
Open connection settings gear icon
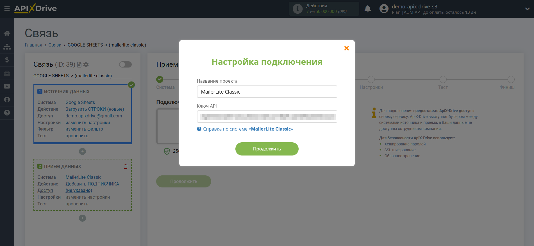click(x=86, y=64)
